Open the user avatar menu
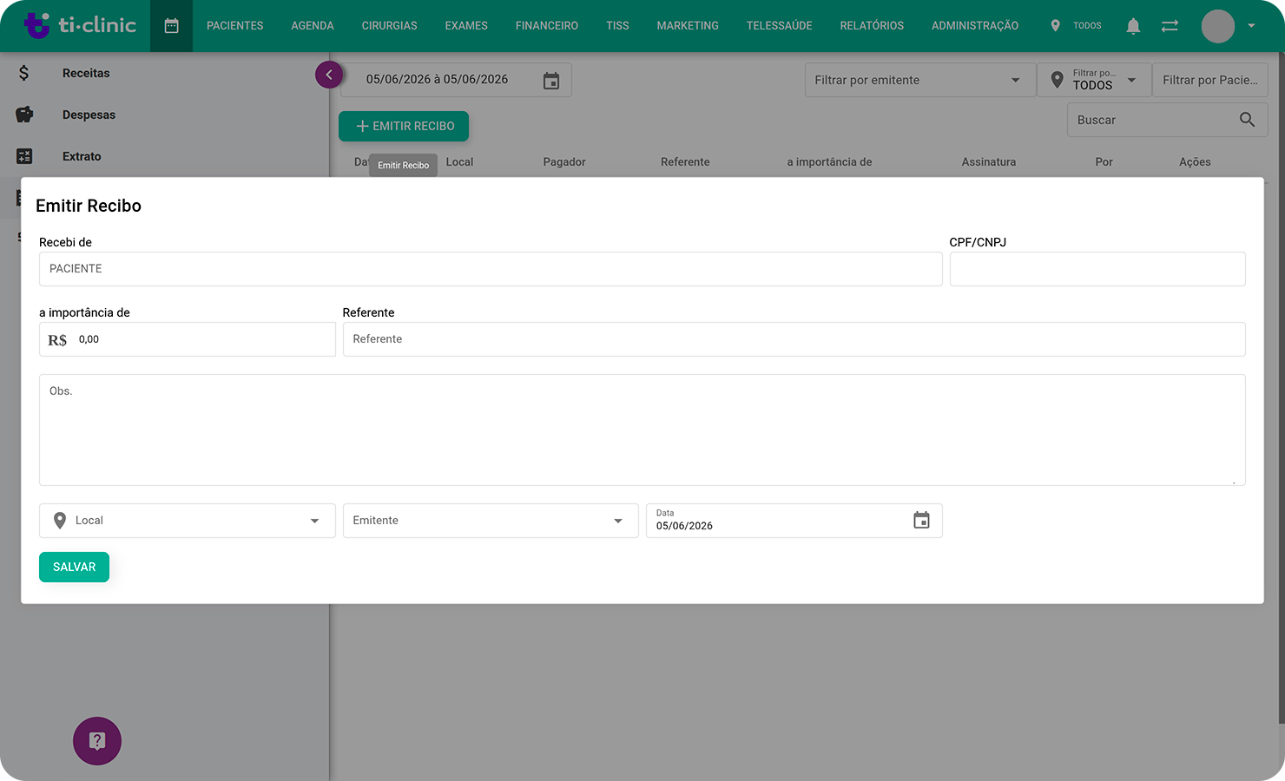The width and height of the screenshot is (1285, 781). [1217, 26]
